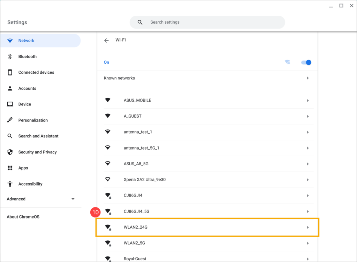
Task: Open ASUS_A8_5G details arrow
Action: pos(308,164)
